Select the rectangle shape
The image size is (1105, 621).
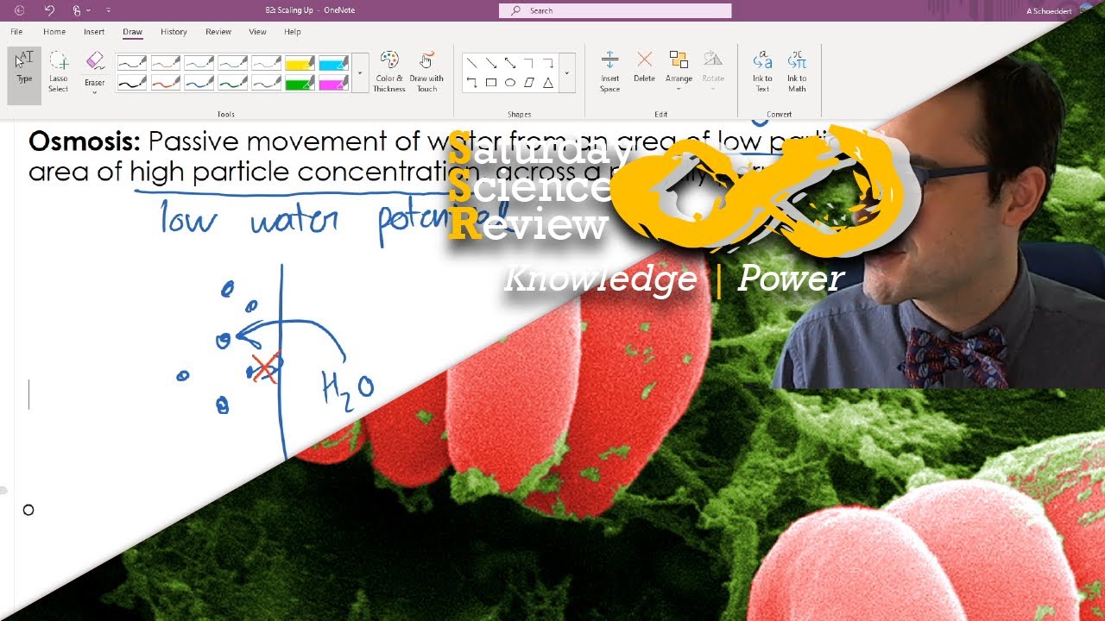490,83
